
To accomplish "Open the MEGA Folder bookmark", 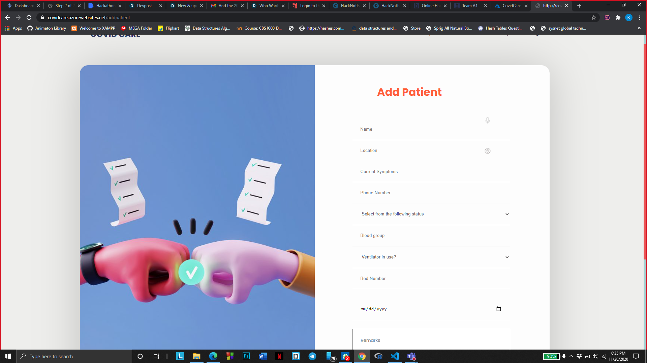I will (136, 28).
